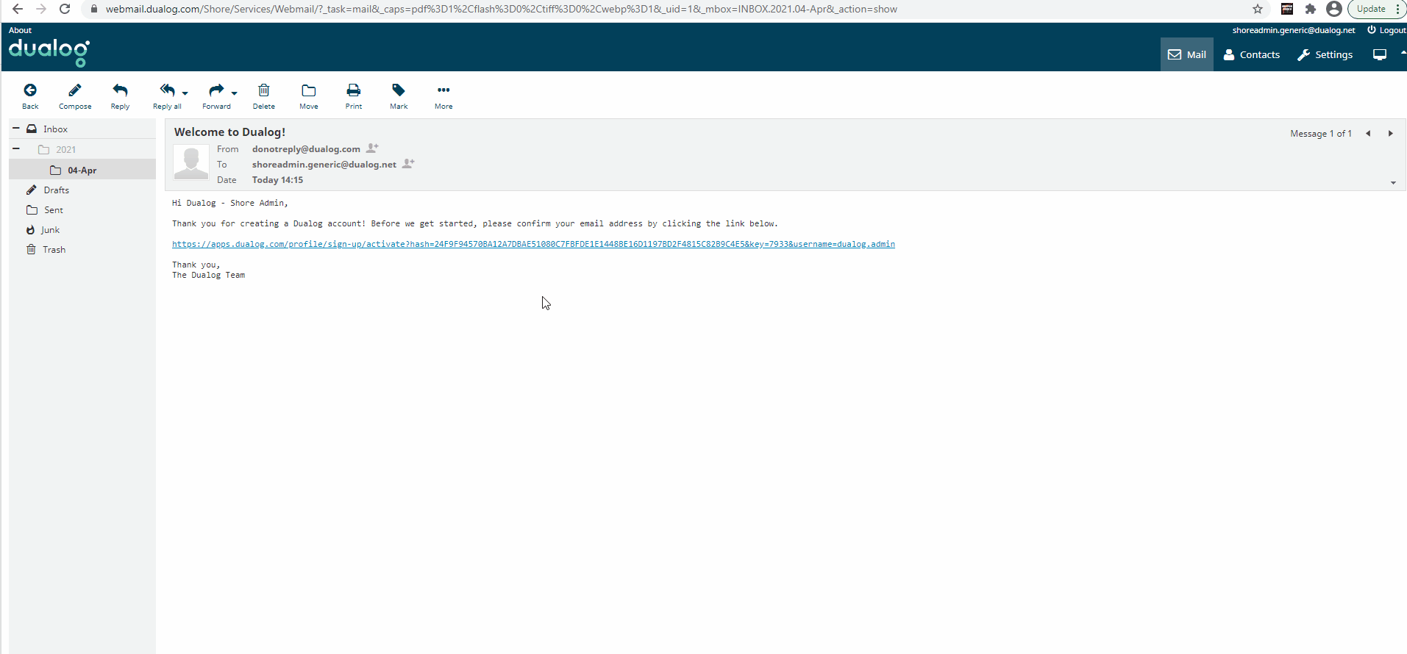The width and height of the screenshot is (1407, 654).
Task: Reply to this message
Action: (x=120, y=96)
